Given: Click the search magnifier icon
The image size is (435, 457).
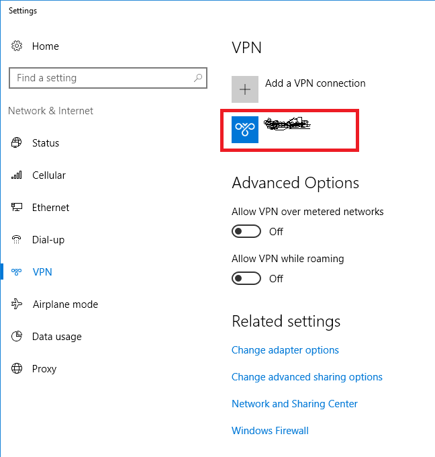Looking at the screenshot, I should coord(198,78).
